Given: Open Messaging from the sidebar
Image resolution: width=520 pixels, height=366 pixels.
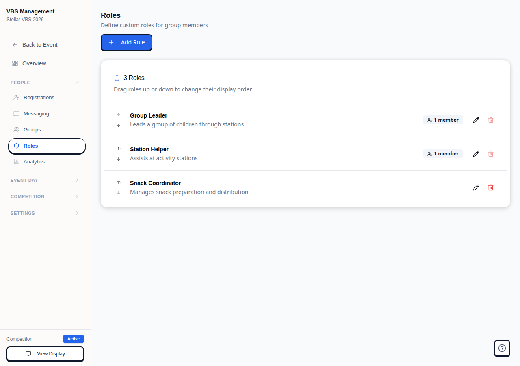Looking at the screenshot, I should pos(16,113).
